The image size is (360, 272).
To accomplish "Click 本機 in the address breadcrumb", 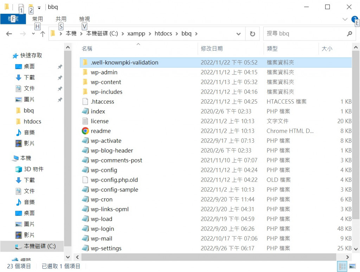I will 71,33.
